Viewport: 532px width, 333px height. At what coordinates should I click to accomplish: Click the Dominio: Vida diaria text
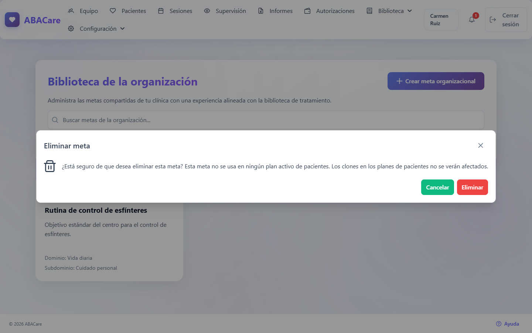point(68,258)
